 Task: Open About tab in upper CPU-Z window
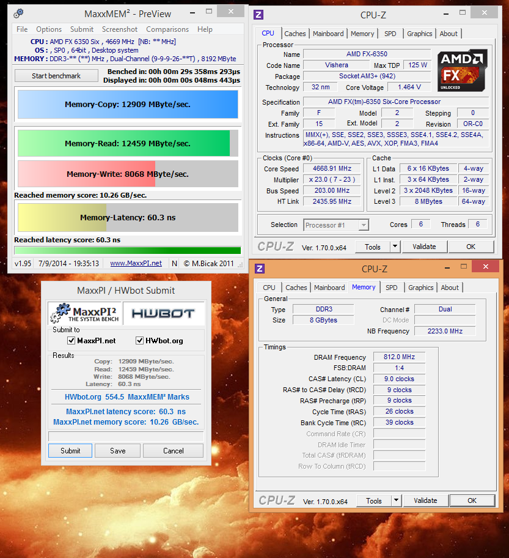[x=449, y=34]
